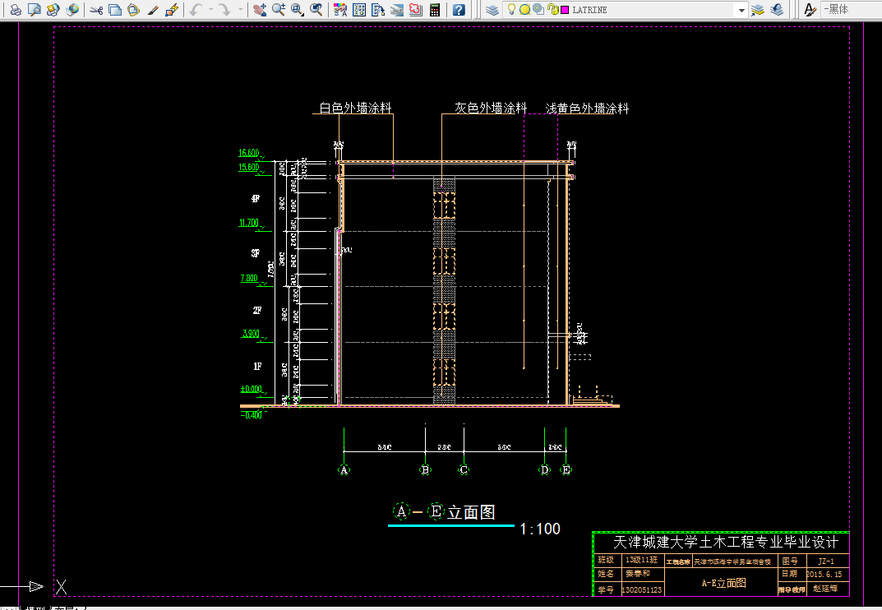Image resolution: width=882 pixels, height=610 pixels.
Task: Select the 4F floor label
Action: pos(256,199)
